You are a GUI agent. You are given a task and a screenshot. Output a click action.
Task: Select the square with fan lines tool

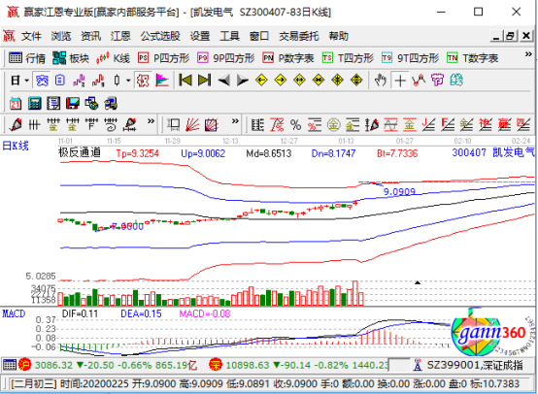point(212,125)
